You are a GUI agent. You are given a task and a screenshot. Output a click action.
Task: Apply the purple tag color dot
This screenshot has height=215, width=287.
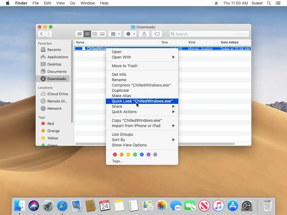pyautogui.click(x=149, y=155)
